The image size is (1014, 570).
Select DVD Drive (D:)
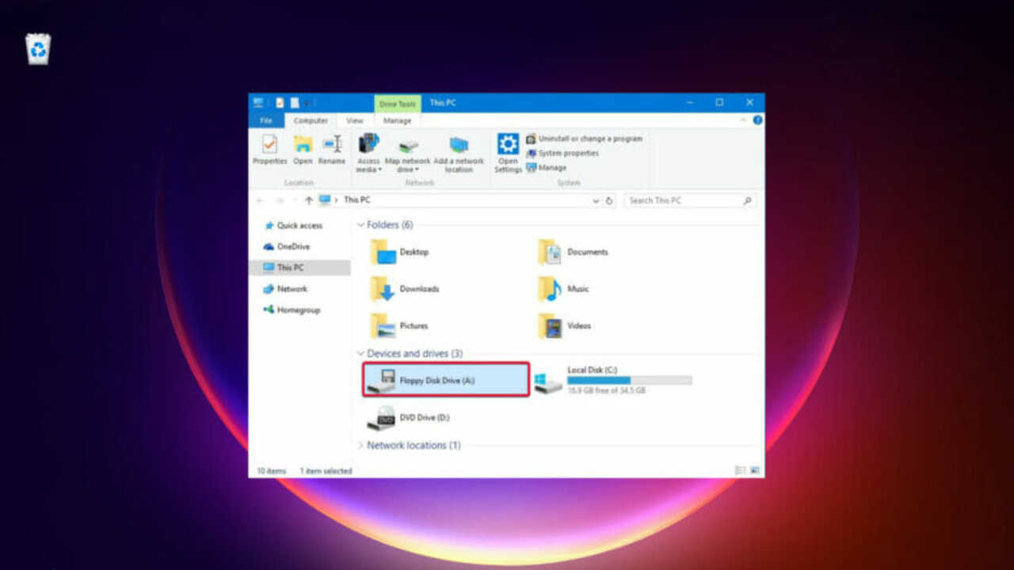410,417
